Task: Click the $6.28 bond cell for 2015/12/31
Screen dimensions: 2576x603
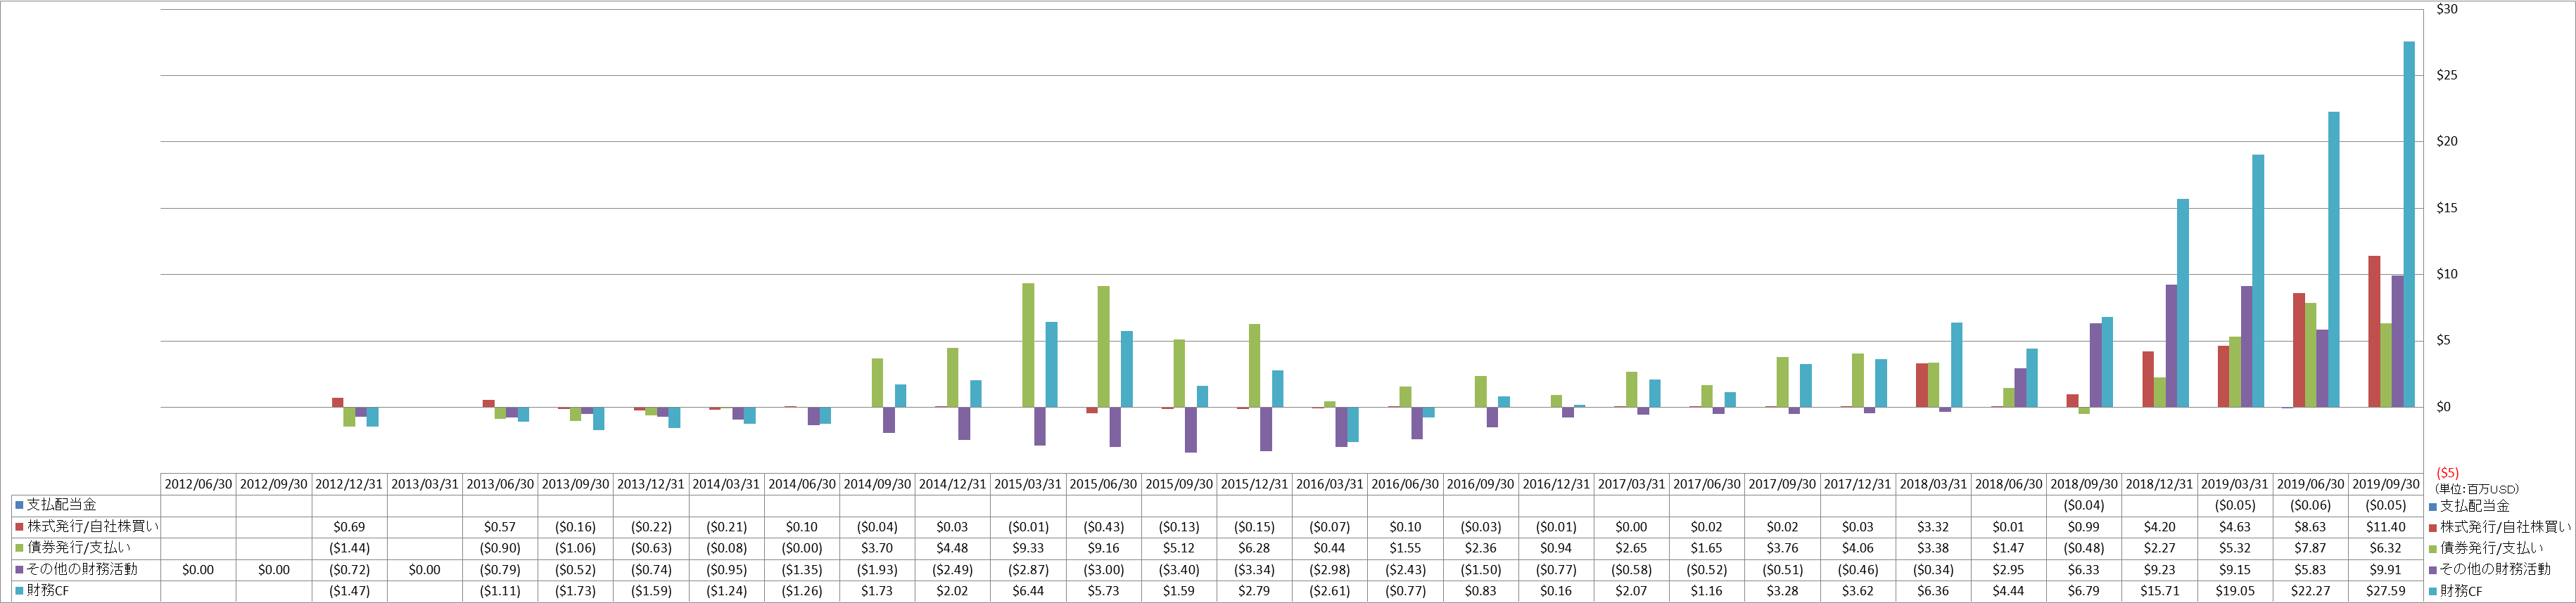Action: [x=1254, y=548]
